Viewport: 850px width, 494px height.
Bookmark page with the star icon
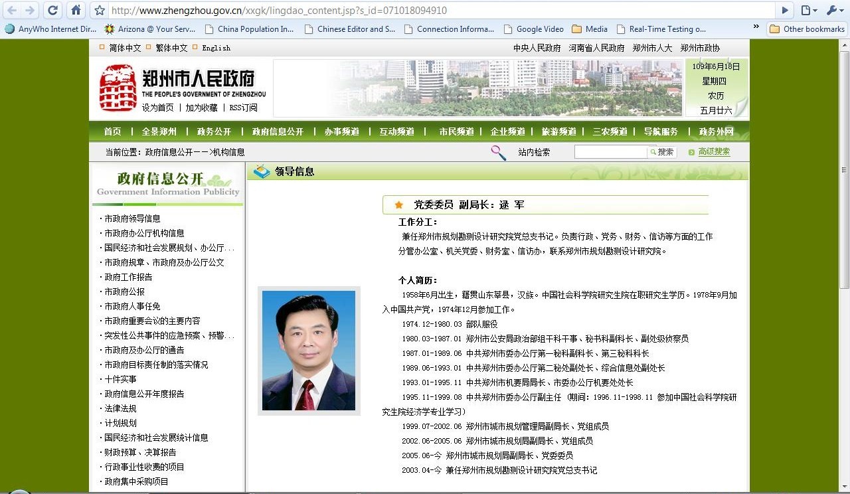pyautogui.click(x=100, y=11)
